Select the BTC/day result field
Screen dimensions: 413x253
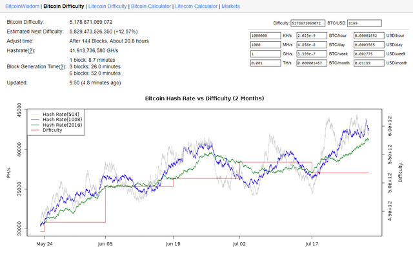[312, 44]
